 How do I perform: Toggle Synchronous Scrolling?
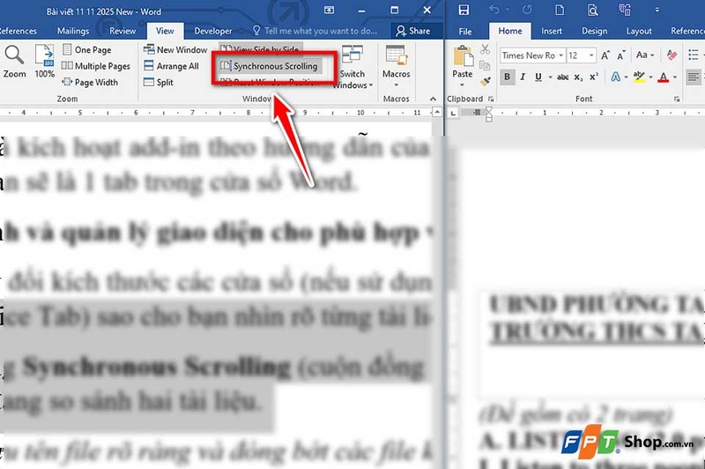click(x=269, y=66)
